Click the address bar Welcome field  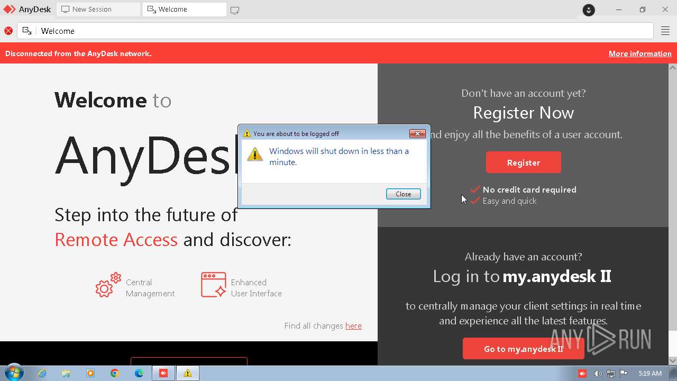335,31
